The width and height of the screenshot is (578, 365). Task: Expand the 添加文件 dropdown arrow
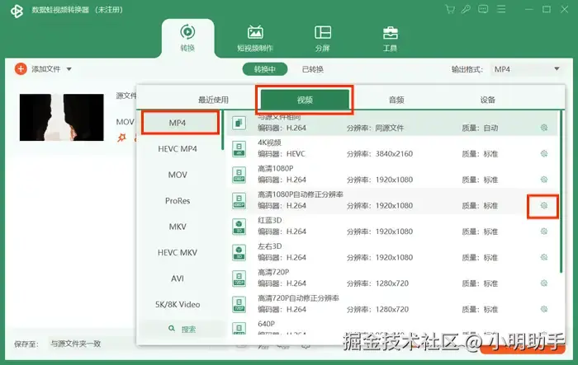[x=69, y=69]
